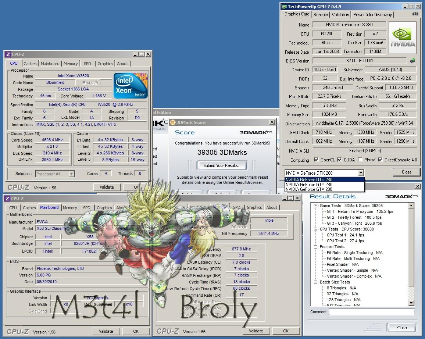Click Validate in the top CPU-Z window
The height and width of the screenshot is (339, 425).
point(107,187)
